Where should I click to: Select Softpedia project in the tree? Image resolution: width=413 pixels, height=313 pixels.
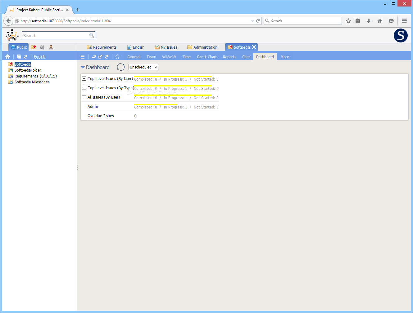pos(23,64)
